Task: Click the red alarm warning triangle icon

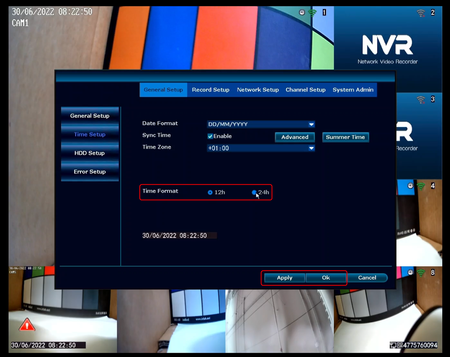Action: click(x=27, y=325)
